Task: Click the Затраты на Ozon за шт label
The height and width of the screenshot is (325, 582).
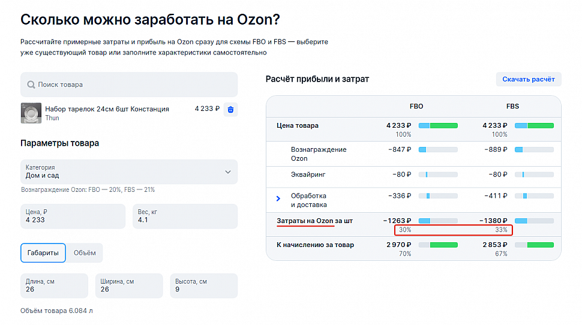Action: click(315, 221)
